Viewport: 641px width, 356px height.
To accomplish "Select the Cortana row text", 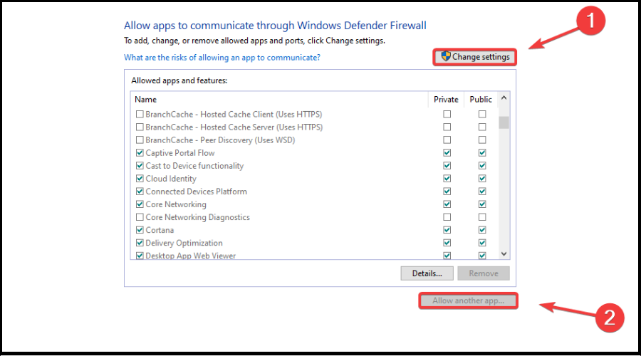I will pos(160,230).
